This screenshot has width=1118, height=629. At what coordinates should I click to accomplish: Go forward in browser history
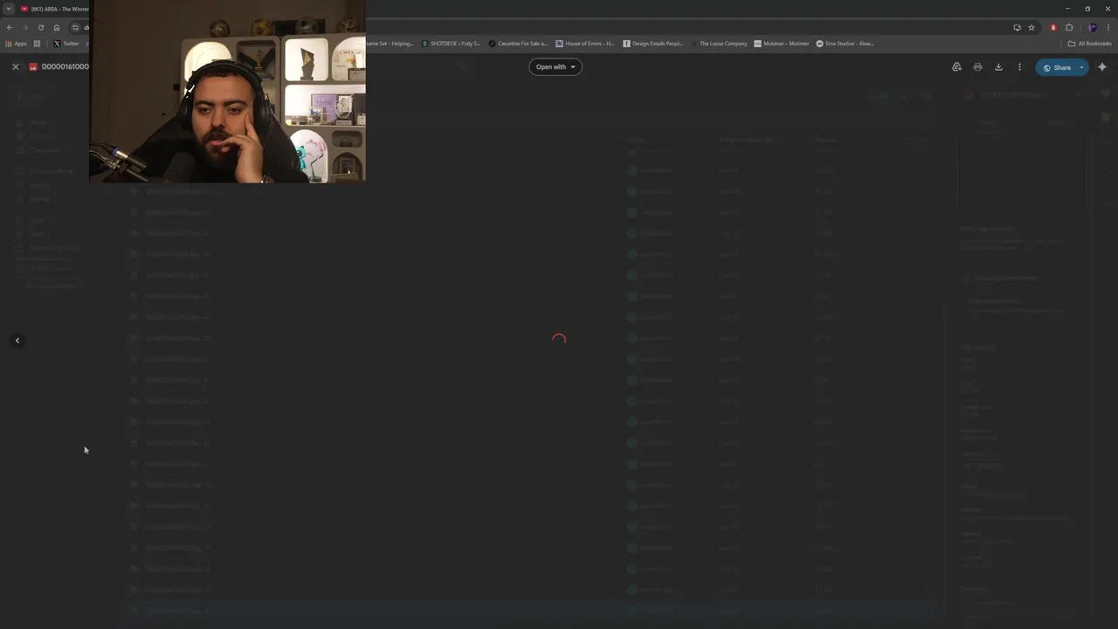(x=25, y=27)
